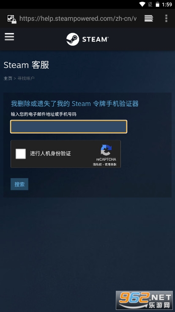
Task: Open the hamburger navigation menu
Action: point(9,37)
